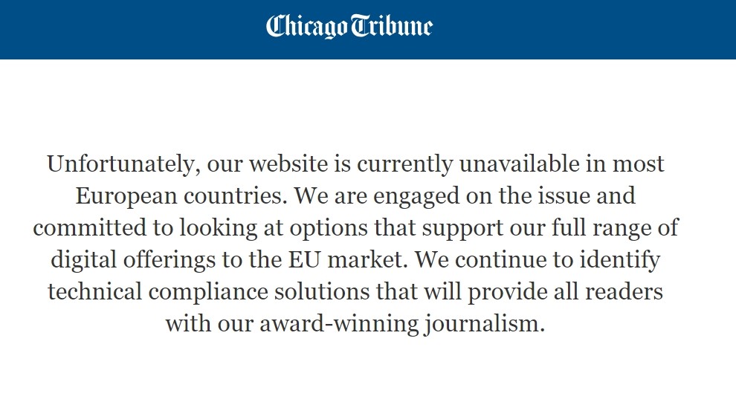
Task: Click the word "Chicago" in the masthead
Action: coord(306,26)
